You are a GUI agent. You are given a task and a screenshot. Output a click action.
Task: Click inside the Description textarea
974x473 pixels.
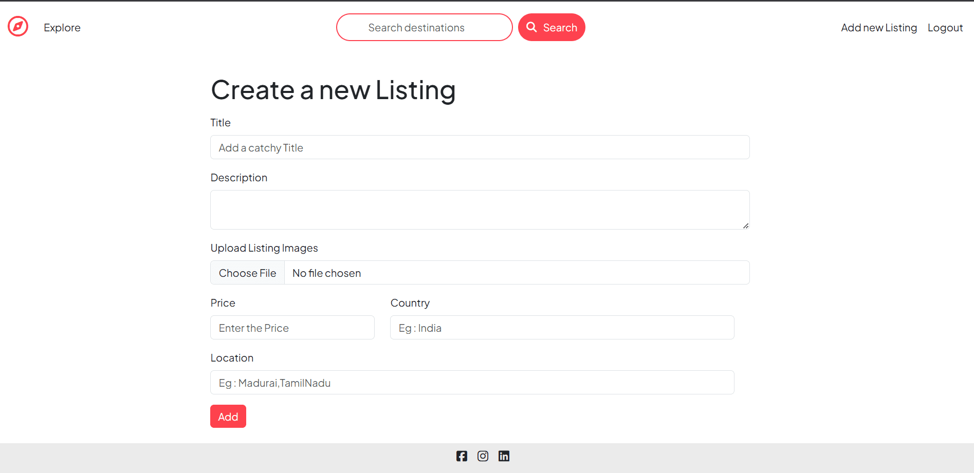click(480, 210)
